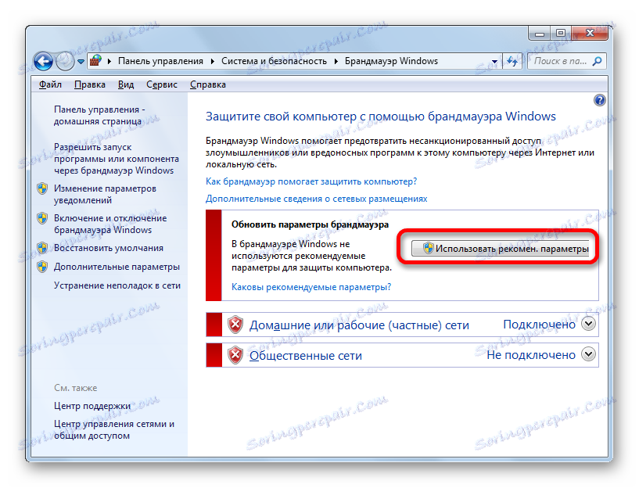Open Центр управления сетями и общим доступом

pyautogui.click(x=114, y=430)
